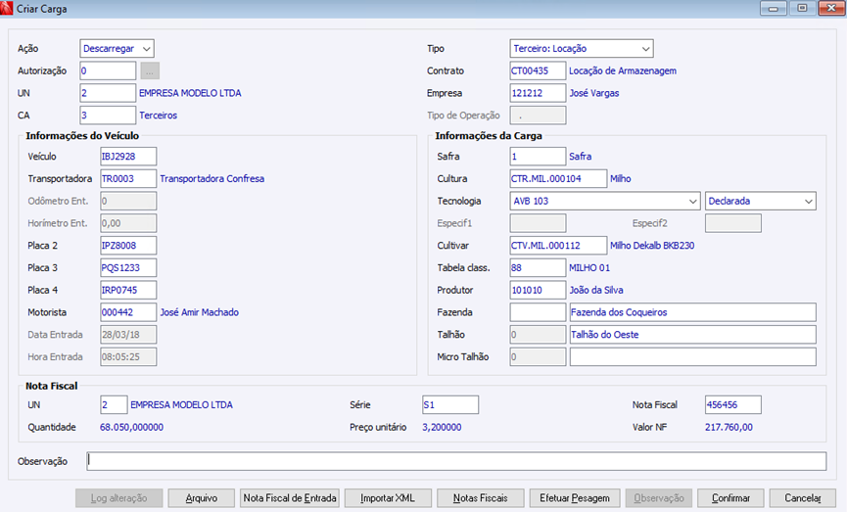
Task: Open Notas Fiscais button
Action: [x=480, y=498]
